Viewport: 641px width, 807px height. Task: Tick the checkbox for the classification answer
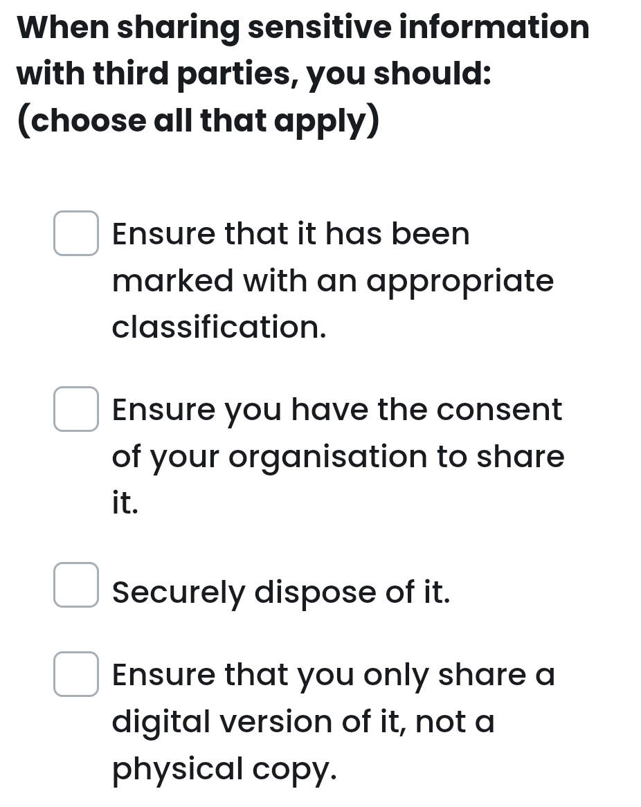pos(76,233)
